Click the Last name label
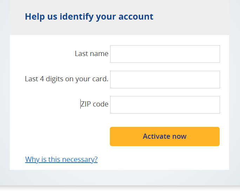The height and width of the screenshot is (191, 240). [x=91, y=54]
